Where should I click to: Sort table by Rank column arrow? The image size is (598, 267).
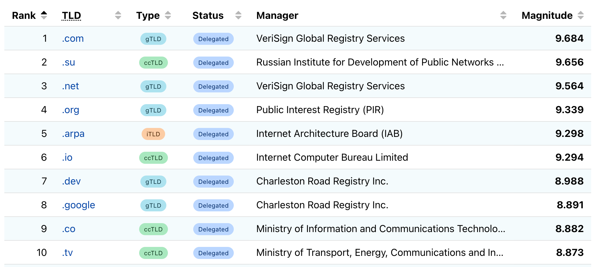pyautogui.click(x=44, y=15)
